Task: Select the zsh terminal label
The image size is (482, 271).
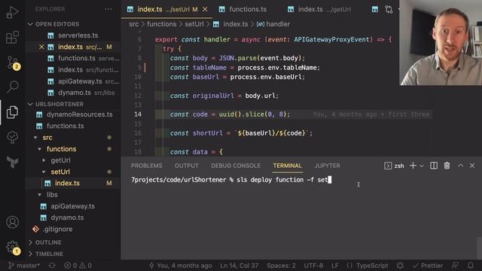Action: 394,166
